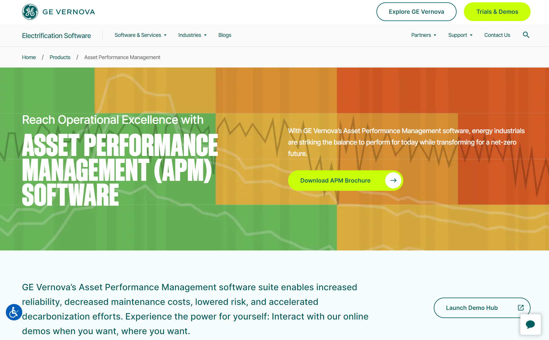Click the hero paragraph starting With GE Vernova's
The height and width of the screenshot is (340, 549).
406,142
